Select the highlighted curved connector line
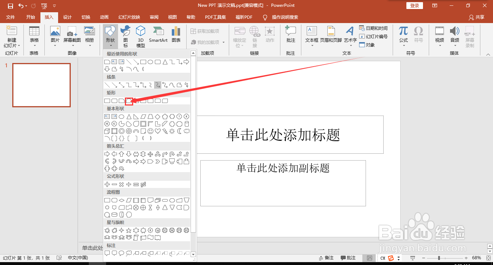The image size is (493, 265). pyautogui.click(x=157, y=85)
